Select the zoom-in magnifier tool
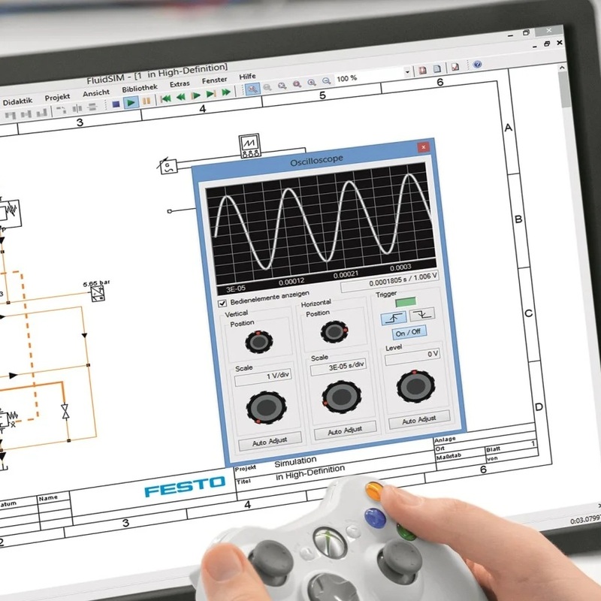 [x=311, y=82]
